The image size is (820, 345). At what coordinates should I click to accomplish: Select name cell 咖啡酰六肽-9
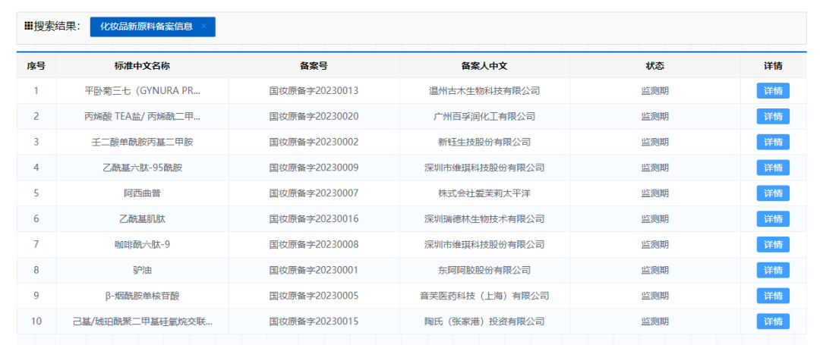[x=142, y=244]
